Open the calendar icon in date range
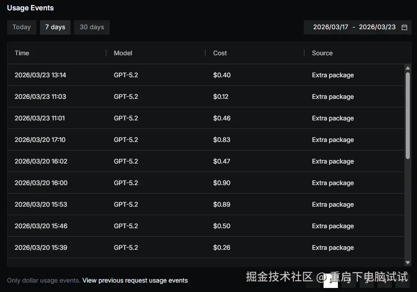 pos(404,27)
